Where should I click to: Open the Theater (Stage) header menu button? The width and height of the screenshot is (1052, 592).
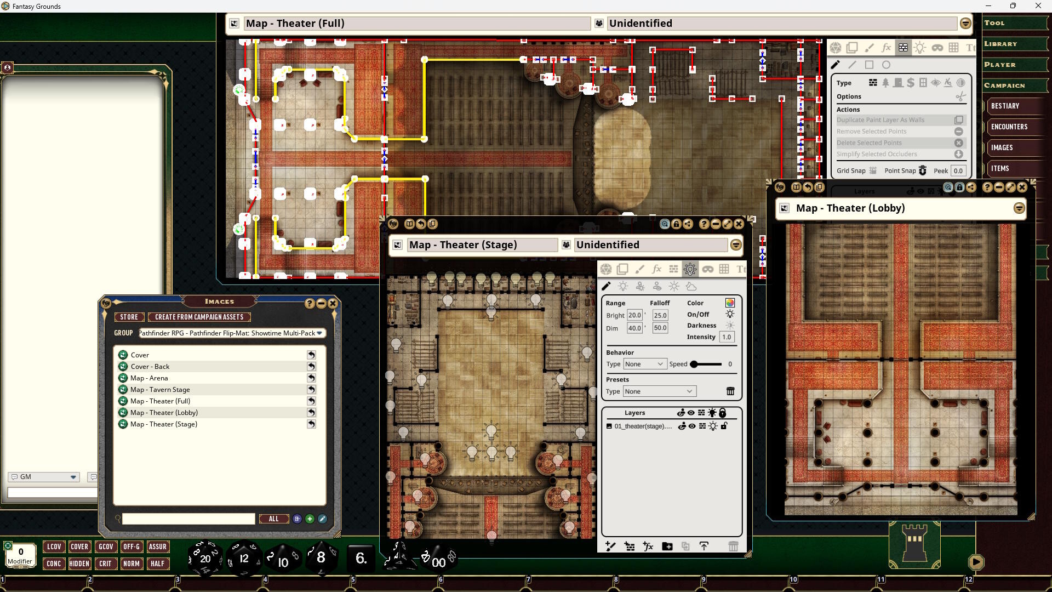736,245
